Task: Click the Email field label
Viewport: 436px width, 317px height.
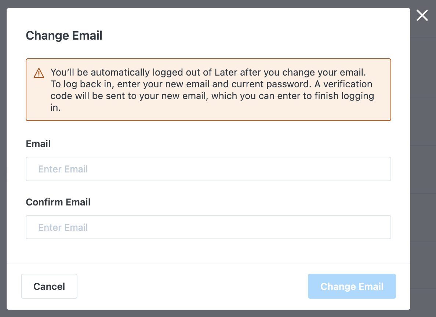Action: 38,144
